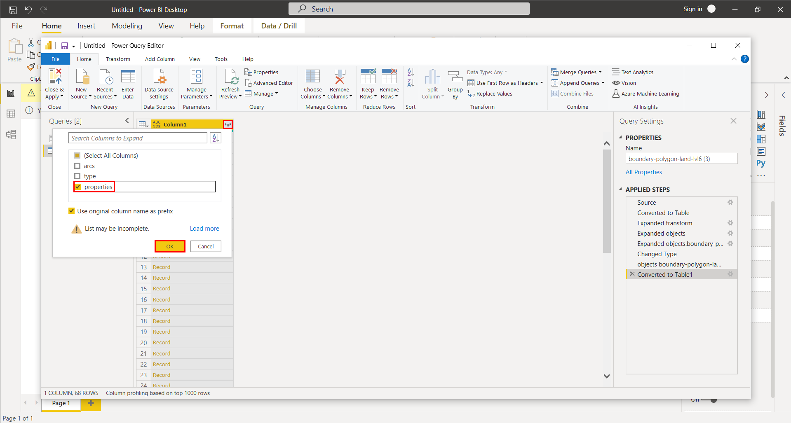Collapse the PROPERTIES section
The height and width of the screenshot is (423, 791).
[x=620, y=138]
